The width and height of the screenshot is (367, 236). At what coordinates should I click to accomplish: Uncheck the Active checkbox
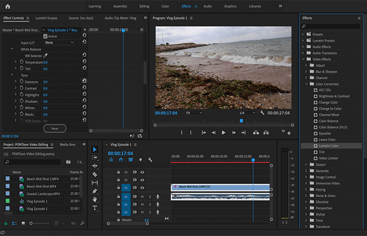click(46, 36)
